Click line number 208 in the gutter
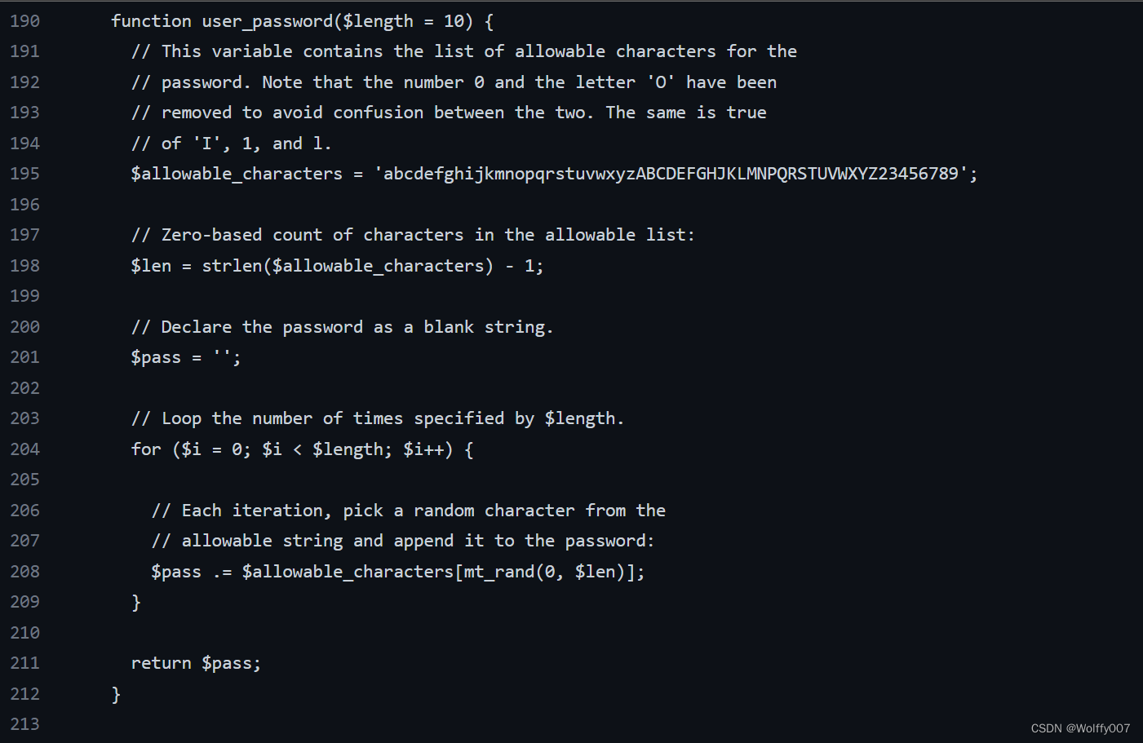The image size is (1143, 743). coord(24,572)
